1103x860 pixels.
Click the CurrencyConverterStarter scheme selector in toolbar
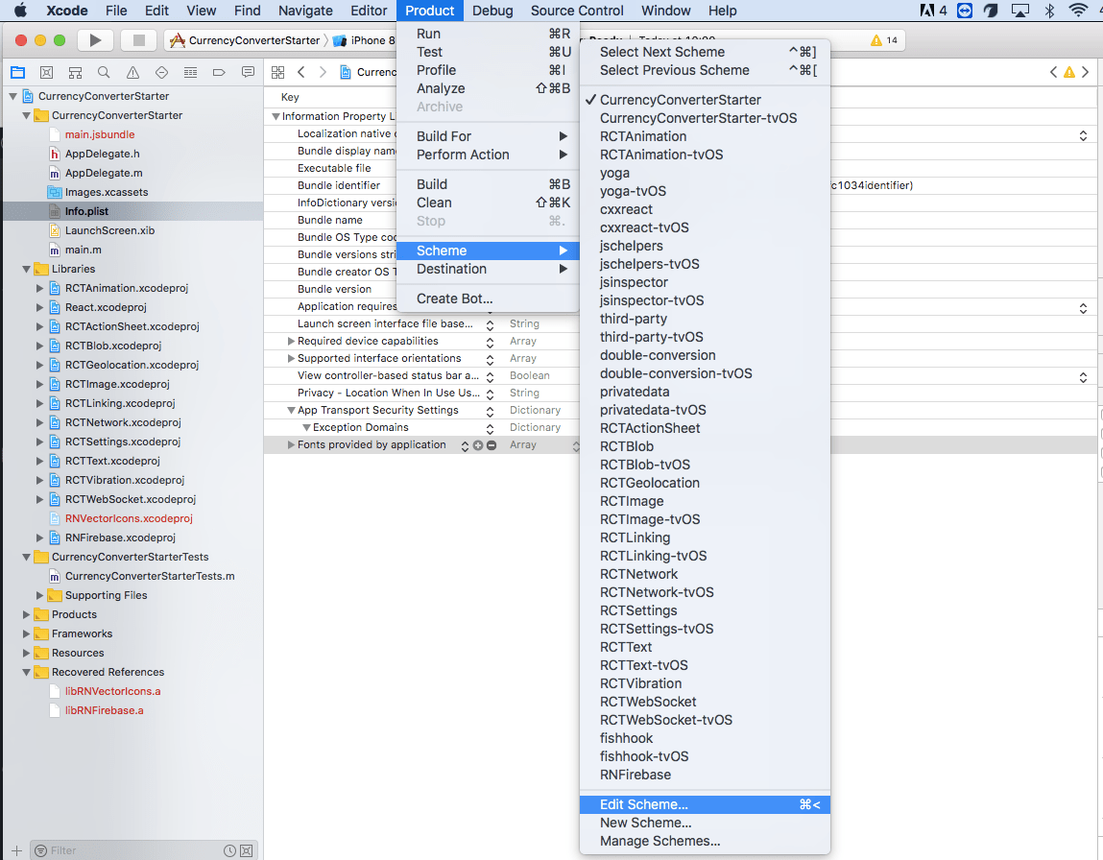246,40
